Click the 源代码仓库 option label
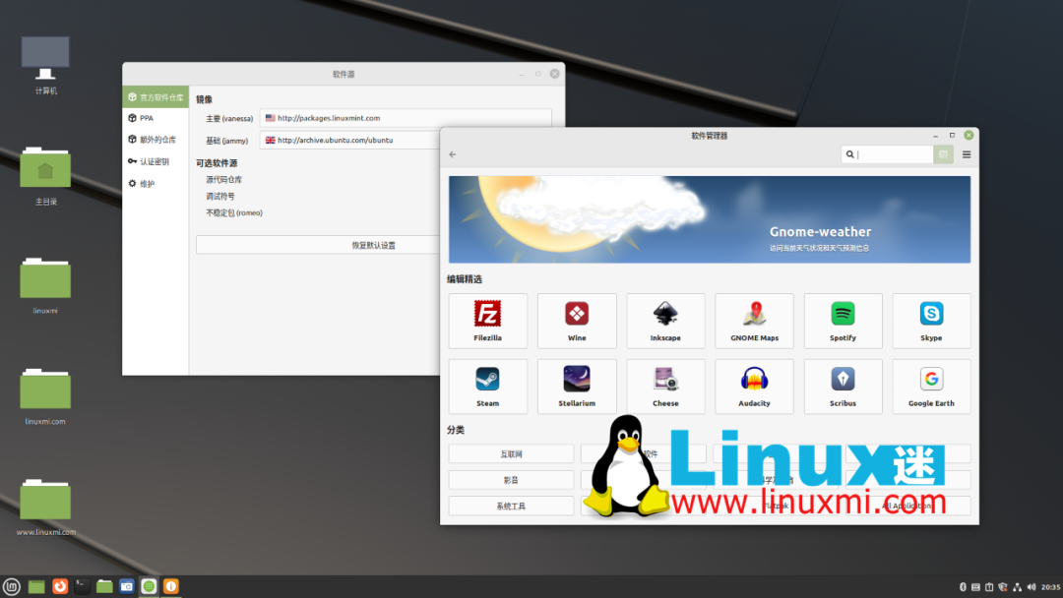The width and height of the screenshot is (1063, 598). (223, 179)
